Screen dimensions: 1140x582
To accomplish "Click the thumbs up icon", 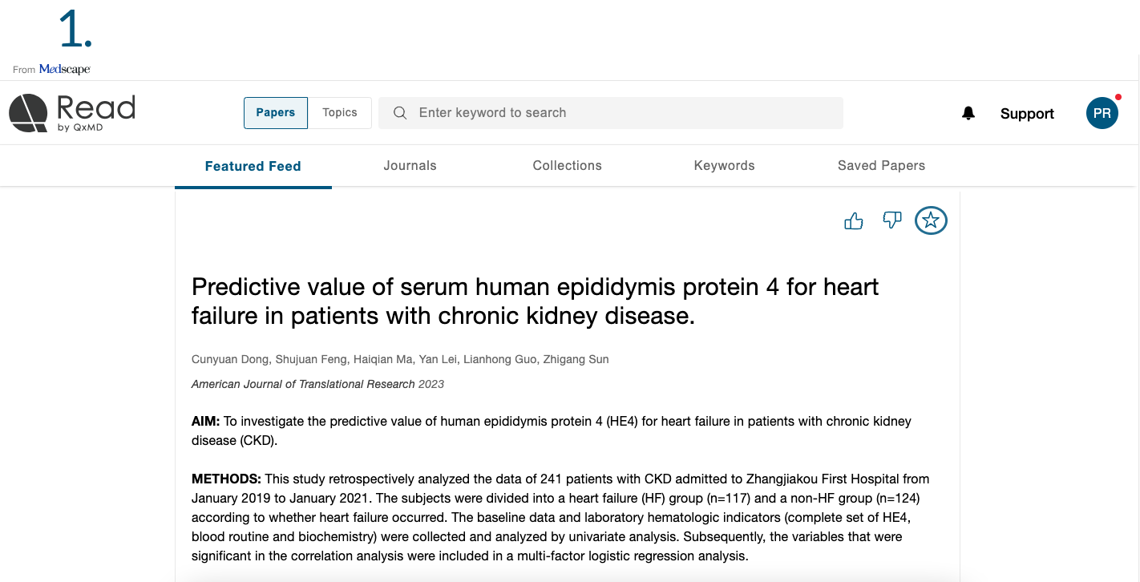I will tap(854, 220).
